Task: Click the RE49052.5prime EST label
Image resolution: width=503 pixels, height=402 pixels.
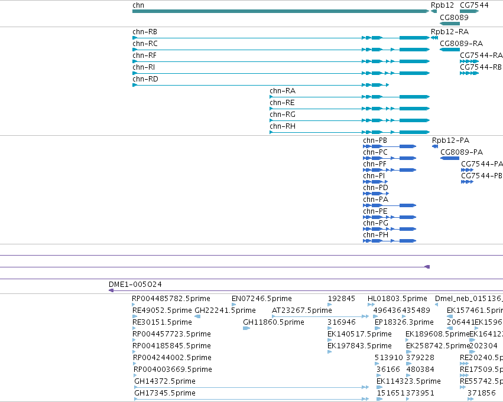Action: 163,311
